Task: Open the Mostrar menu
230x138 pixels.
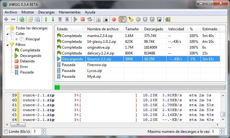Action: pos(28,12)
